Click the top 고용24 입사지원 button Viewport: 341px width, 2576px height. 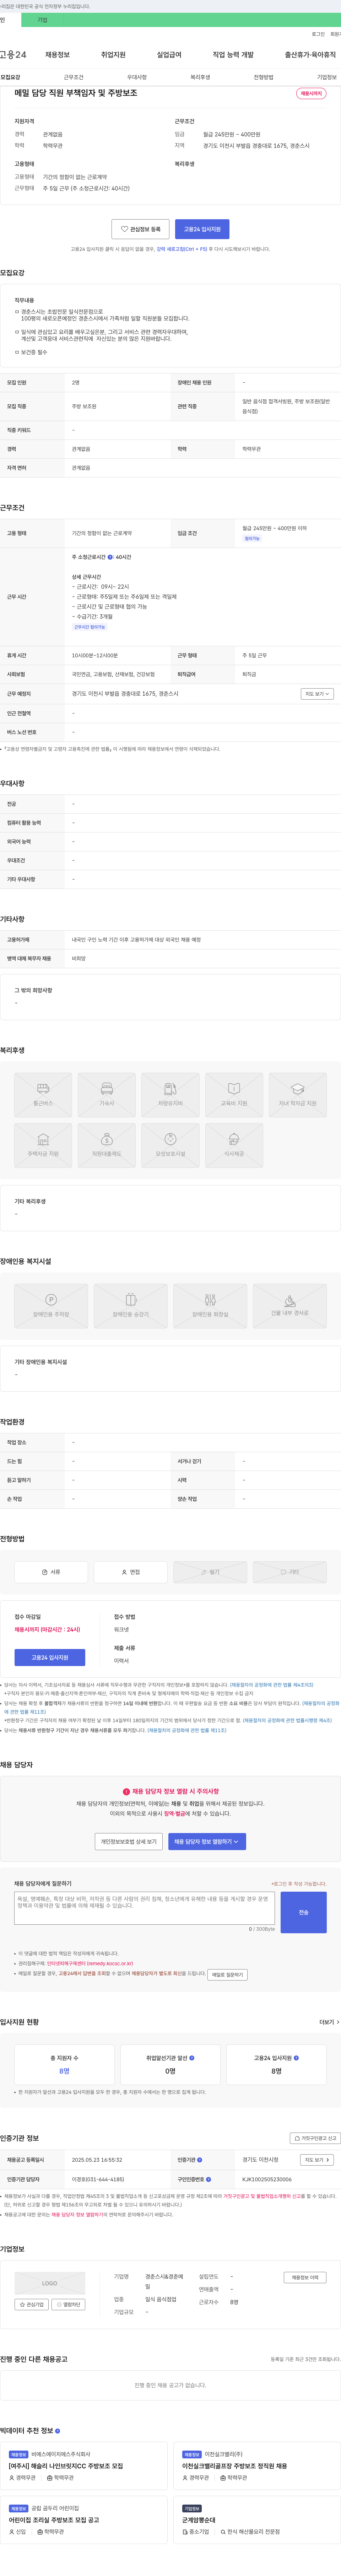pyautogui.click(x=203, y=229)
